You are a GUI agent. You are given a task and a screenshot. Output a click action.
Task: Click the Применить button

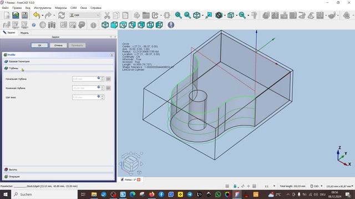[77, 45]
